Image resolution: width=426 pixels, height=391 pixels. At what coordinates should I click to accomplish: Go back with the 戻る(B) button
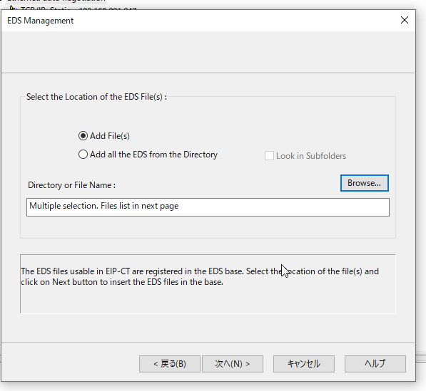point(170,364)
